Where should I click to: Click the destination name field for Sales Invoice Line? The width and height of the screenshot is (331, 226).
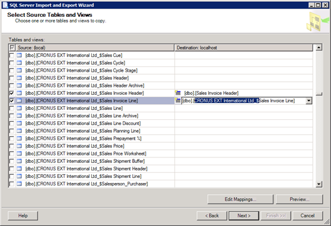(x=244, y=101)
